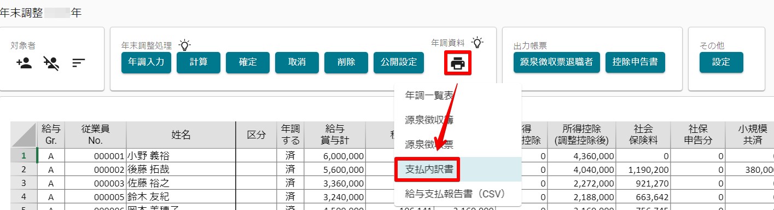Click the 計算 button

(198, 62)
